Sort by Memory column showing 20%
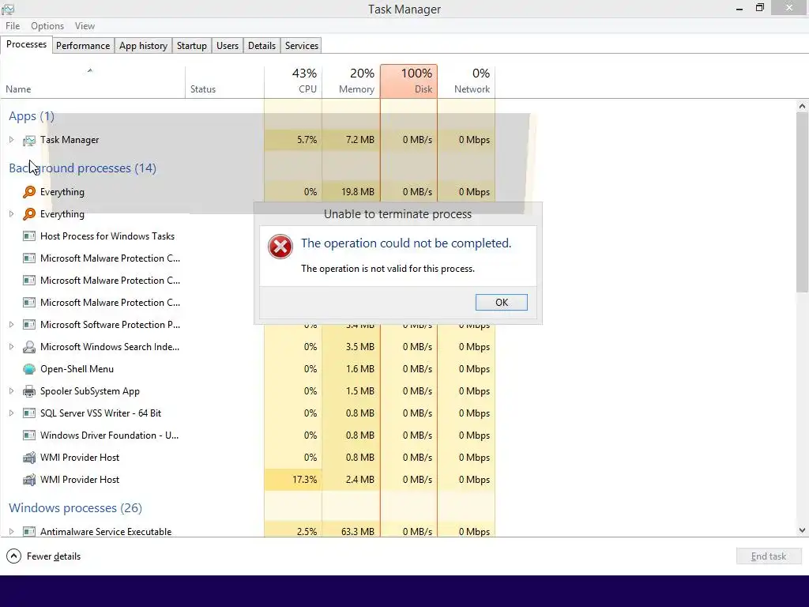 tap(351, 81)
